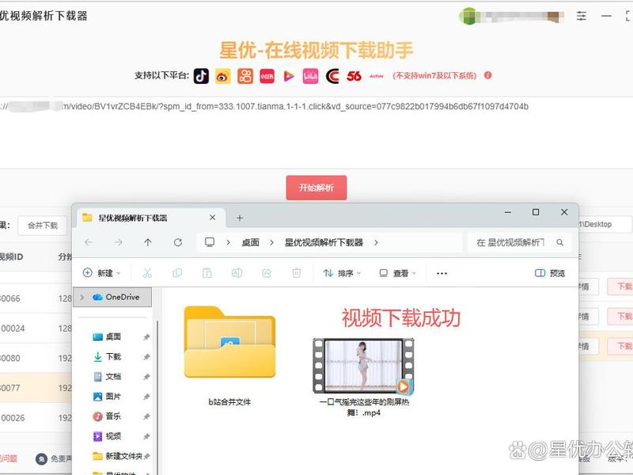Click the This PC monitor breadcrumb icon
Image resolution: width=633 pixels, height=475 pixels.
[x=210, y=242]
